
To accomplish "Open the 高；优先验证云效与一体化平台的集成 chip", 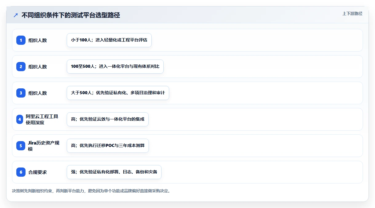I will [x=108, y=119].
